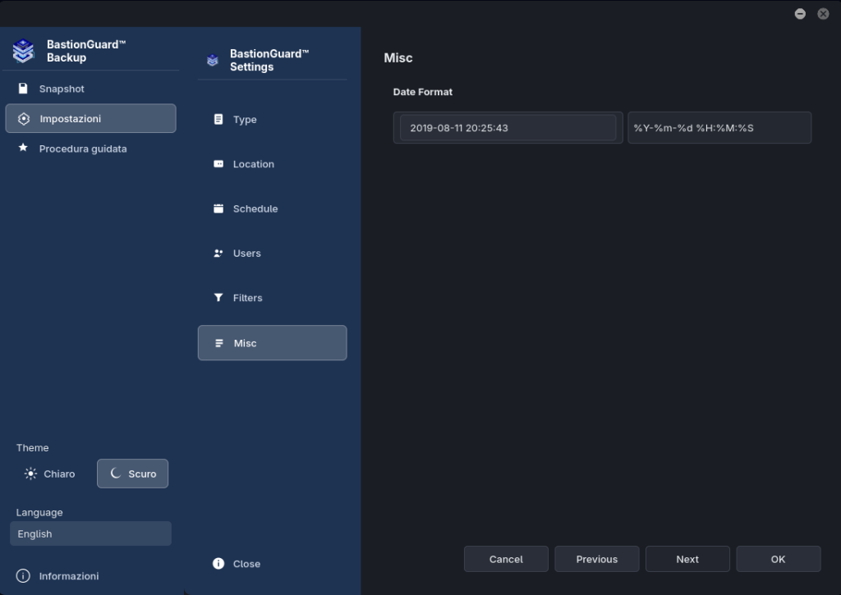The image size is (841, 595).
Task: Click the Users people icon
Action: [218, 253]
